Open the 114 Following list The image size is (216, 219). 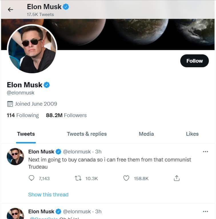coord(23,115)
